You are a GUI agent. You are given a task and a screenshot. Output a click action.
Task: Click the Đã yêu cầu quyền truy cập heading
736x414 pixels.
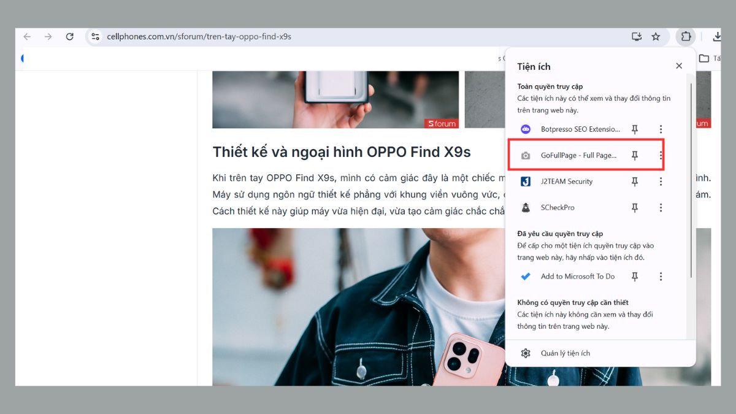pyautogui.click(x=560, y=234)
